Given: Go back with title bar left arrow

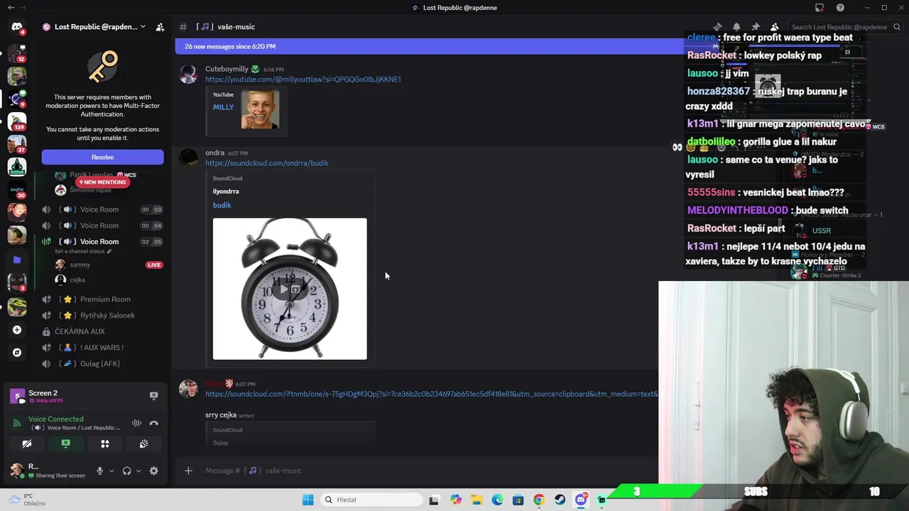Looking at the screenshot, I should (11, 8).
